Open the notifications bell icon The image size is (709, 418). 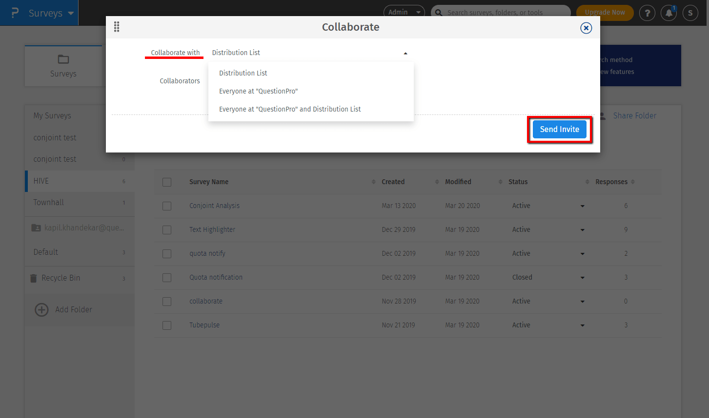click(x=668, y=13)
